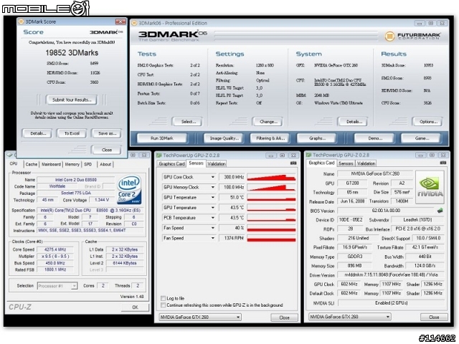Toggle Continue refreshing in background checkbox
Image resolution: width=459 pixels, height=344 pixels.
pyautogui.click(x=163, y=305)
